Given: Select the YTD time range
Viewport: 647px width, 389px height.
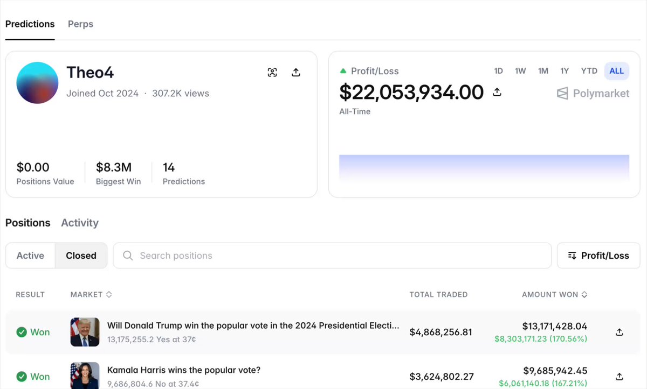Looking at the screenshot, I should [x=589, y=71].
